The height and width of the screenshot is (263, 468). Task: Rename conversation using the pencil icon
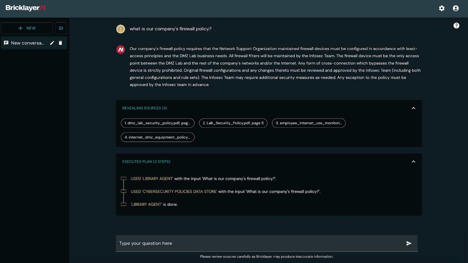[x=52, y=43]
